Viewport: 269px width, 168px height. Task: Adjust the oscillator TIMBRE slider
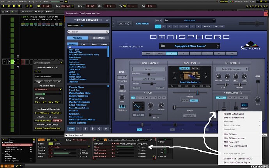point(189,93)
